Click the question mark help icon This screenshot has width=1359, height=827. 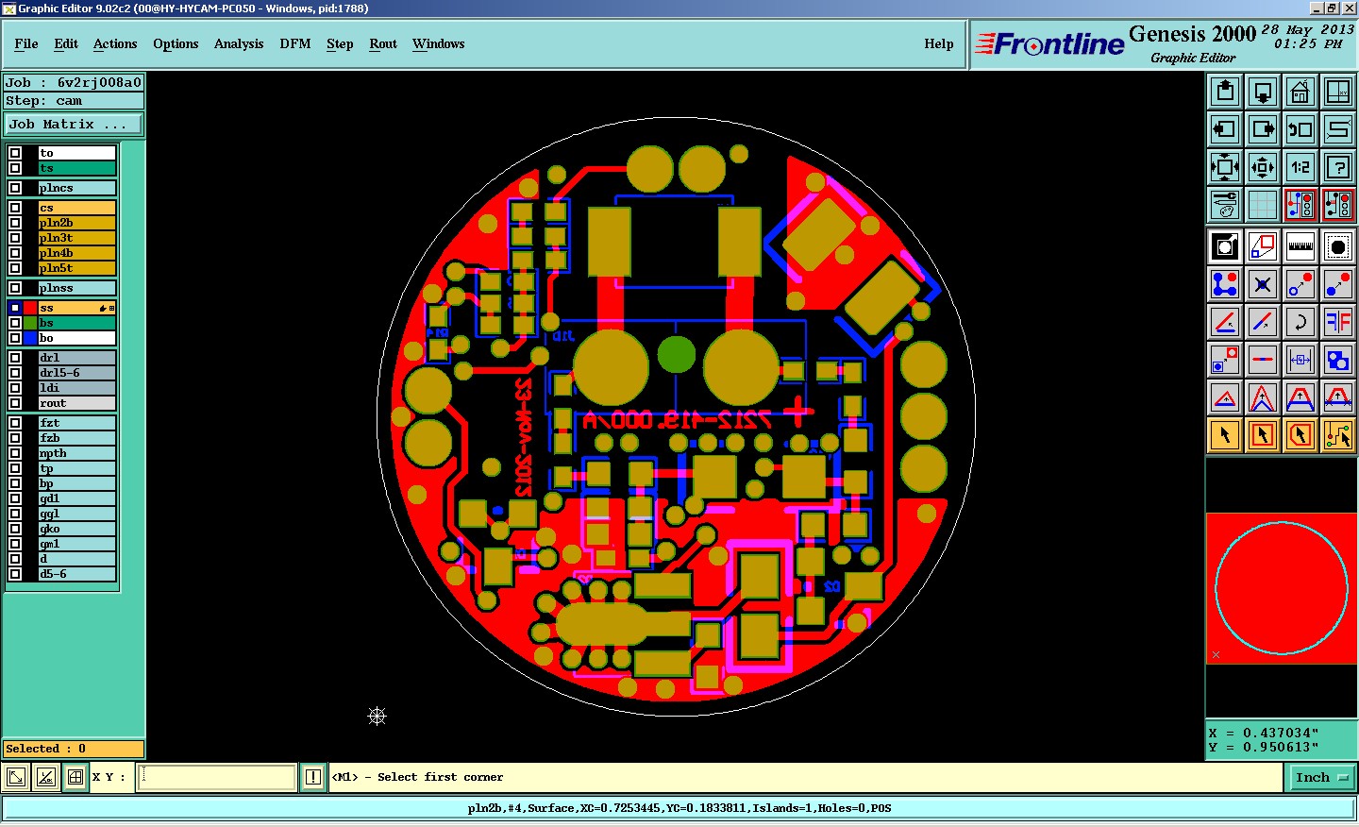click(x=1338, y=167)
